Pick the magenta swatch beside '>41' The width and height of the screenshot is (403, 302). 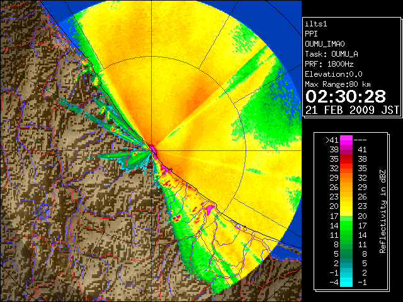click(346, 140)
